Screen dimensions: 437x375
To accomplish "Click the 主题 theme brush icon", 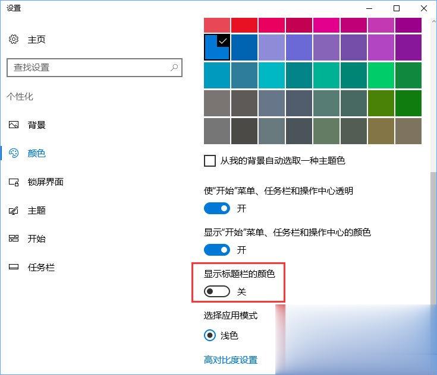I will (13, 211).
